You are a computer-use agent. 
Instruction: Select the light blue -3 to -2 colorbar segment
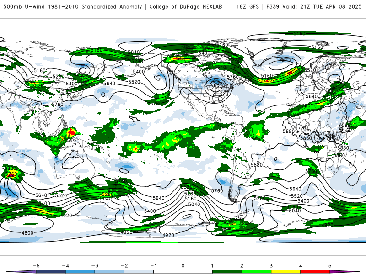click(x=109, y=272)
